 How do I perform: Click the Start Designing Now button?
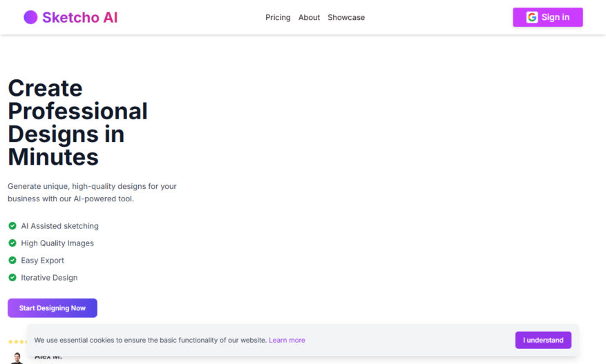tap(53, 308)
